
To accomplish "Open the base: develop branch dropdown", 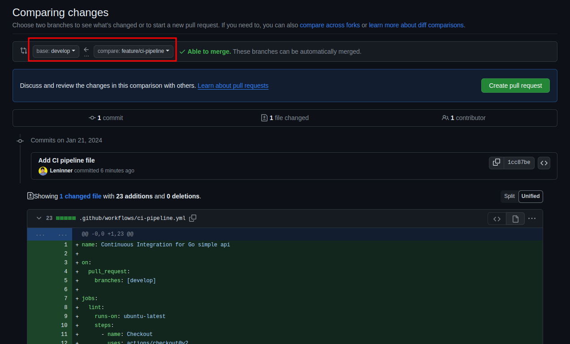I will click(x=56, y=51).
